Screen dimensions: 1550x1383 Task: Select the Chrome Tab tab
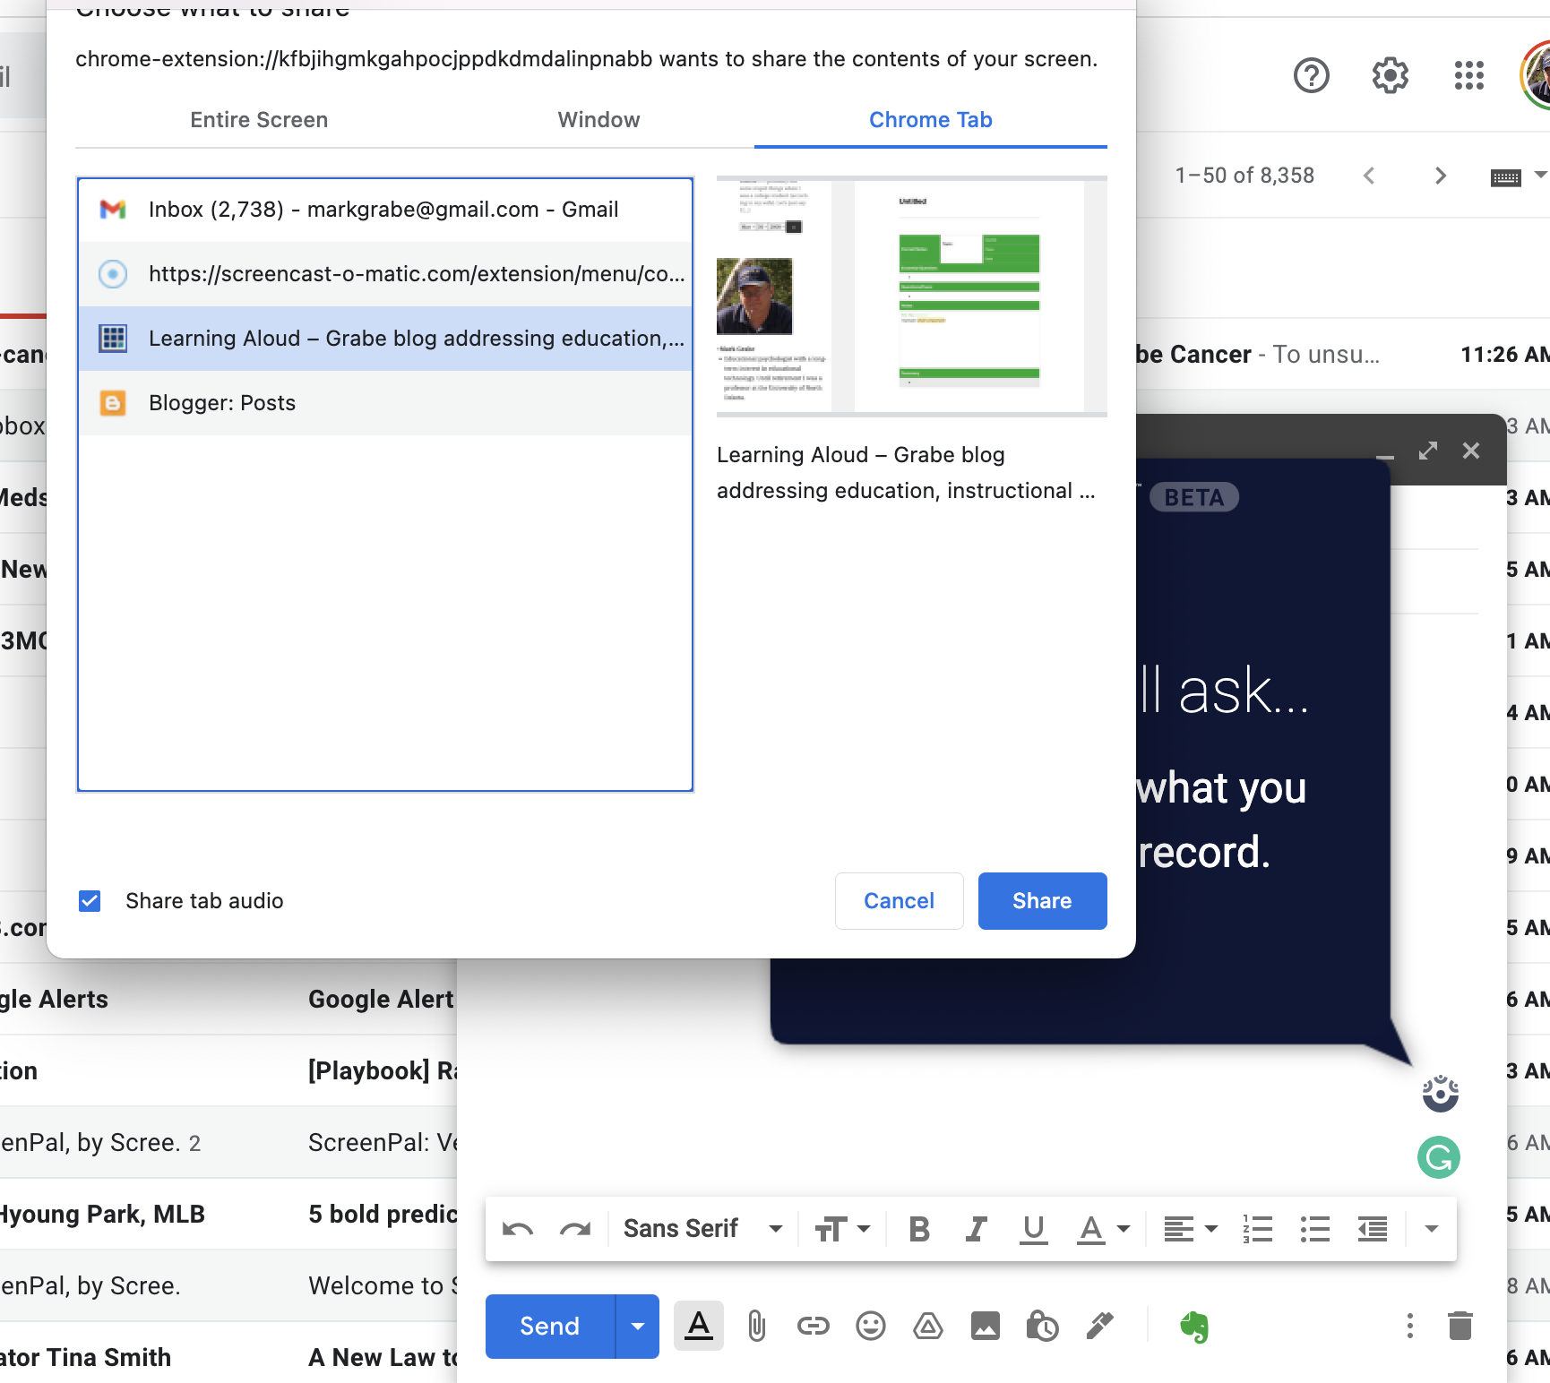(x=931, y=120)
